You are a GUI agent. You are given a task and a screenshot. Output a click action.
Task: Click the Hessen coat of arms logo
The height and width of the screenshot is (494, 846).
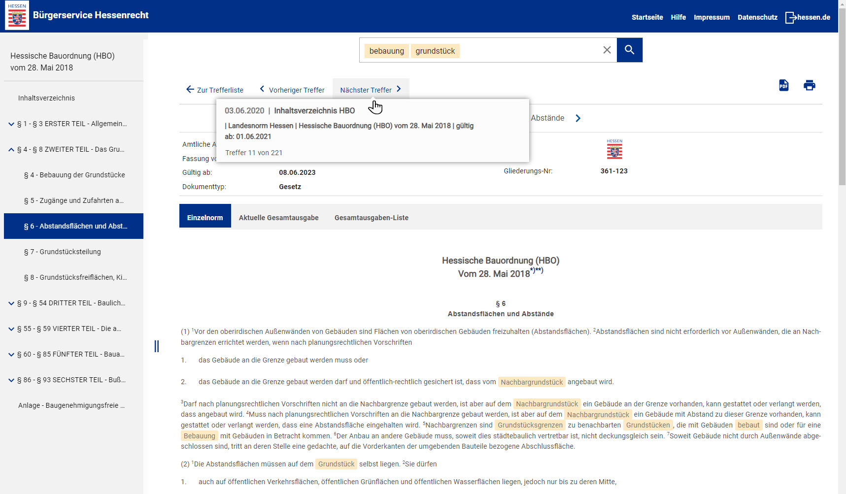point(17,15)
